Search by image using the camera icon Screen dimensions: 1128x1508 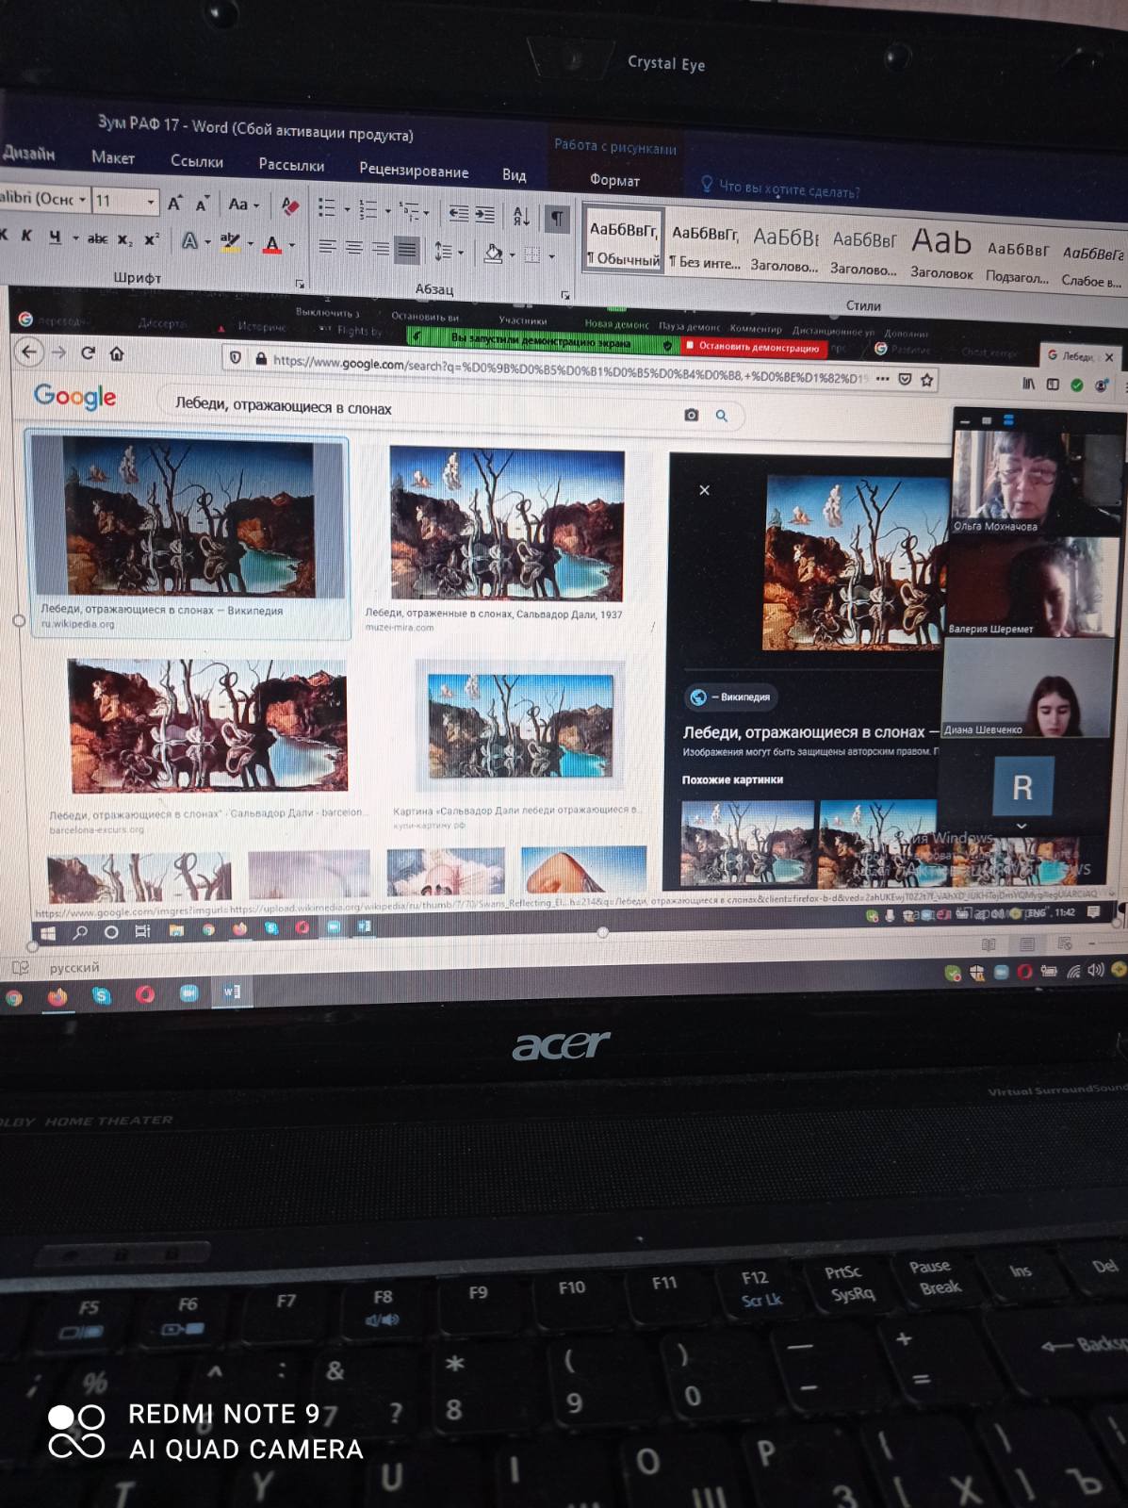point(692,415)
